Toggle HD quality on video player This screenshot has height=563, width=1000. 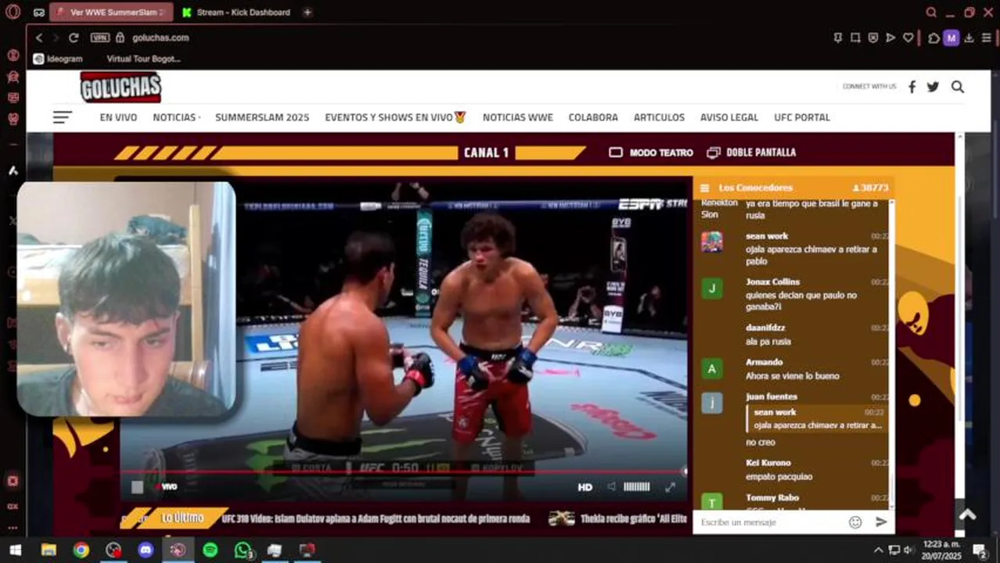click(585, 487)
